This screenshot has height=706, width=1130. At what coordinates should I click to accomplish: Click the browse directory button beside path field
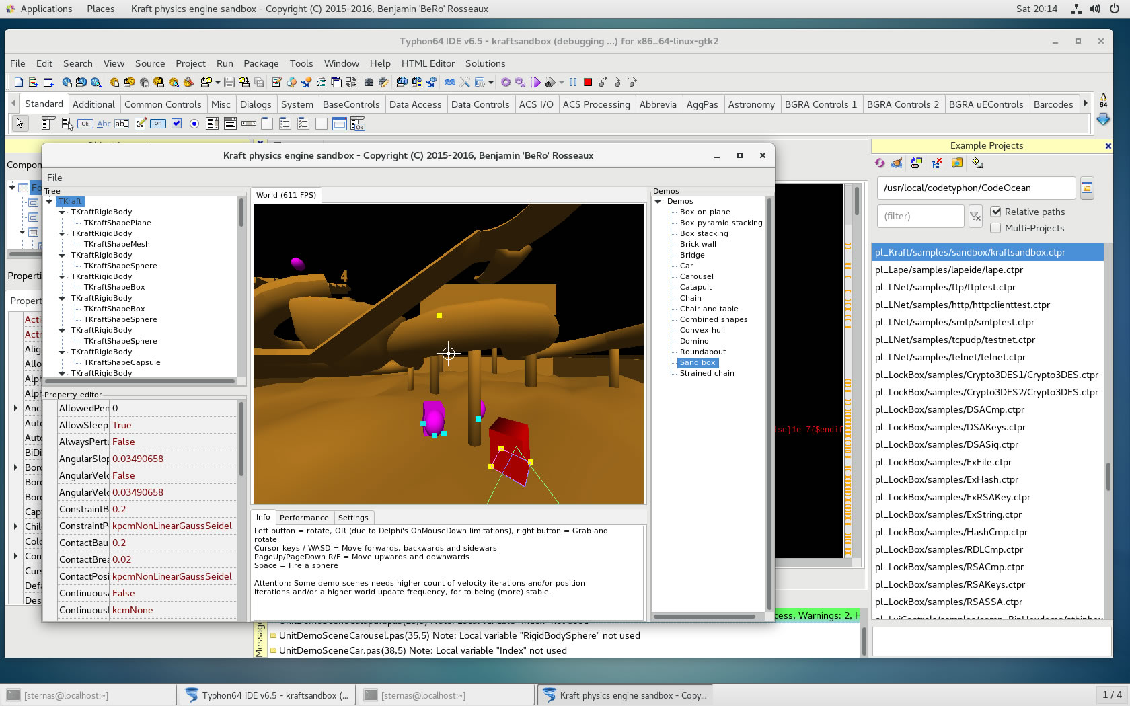1087,188
